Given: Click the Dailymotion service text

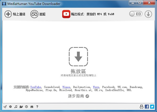Looking at the screenshot, I should [x=81, y=87].
